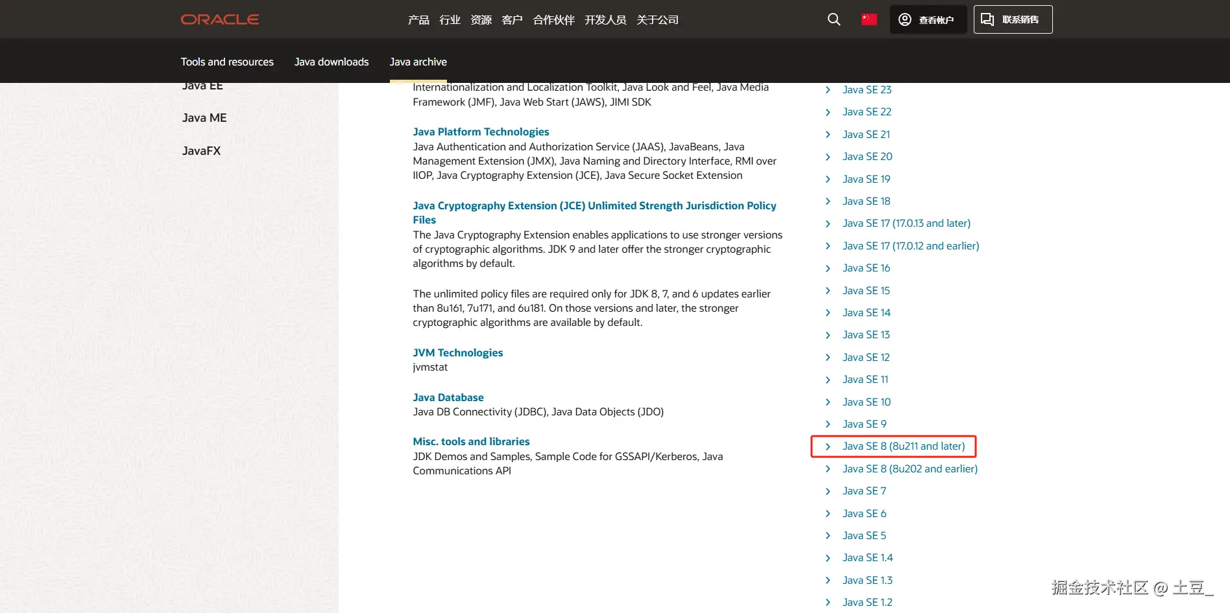The image size is (1230, 613).
Task: Open the Java Database link
Action: (448, 397)
